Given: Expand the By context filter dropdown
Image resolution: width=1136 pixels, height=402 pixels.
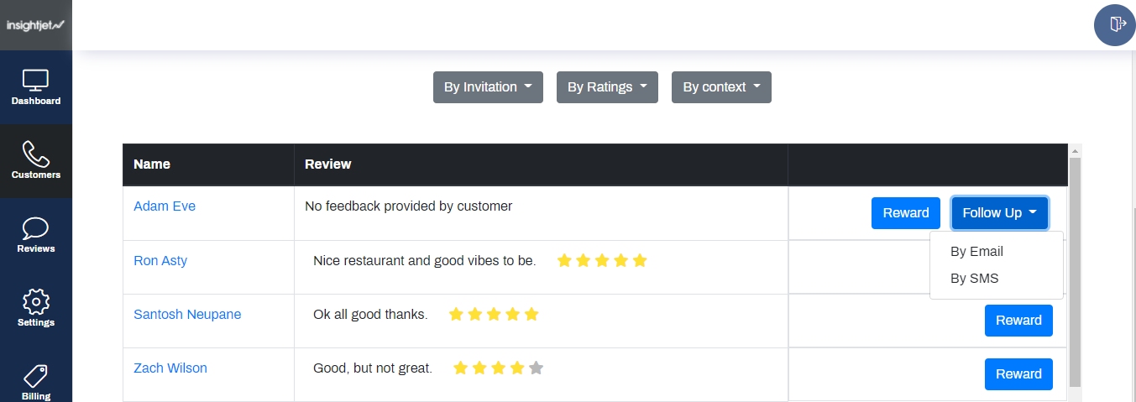Looking at the screenshot, I should pos(721,87).
